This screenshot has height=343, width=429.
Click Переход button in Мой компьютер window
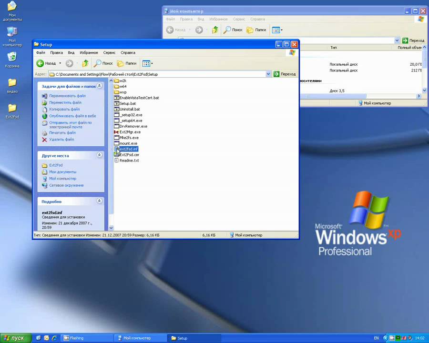(x=413, y=40)
